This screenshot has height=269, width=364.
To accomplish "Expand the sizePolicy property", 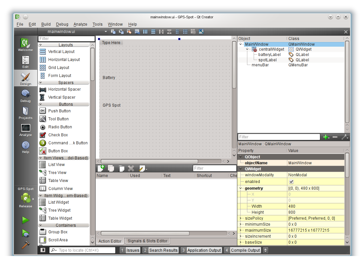I will 241,218.
